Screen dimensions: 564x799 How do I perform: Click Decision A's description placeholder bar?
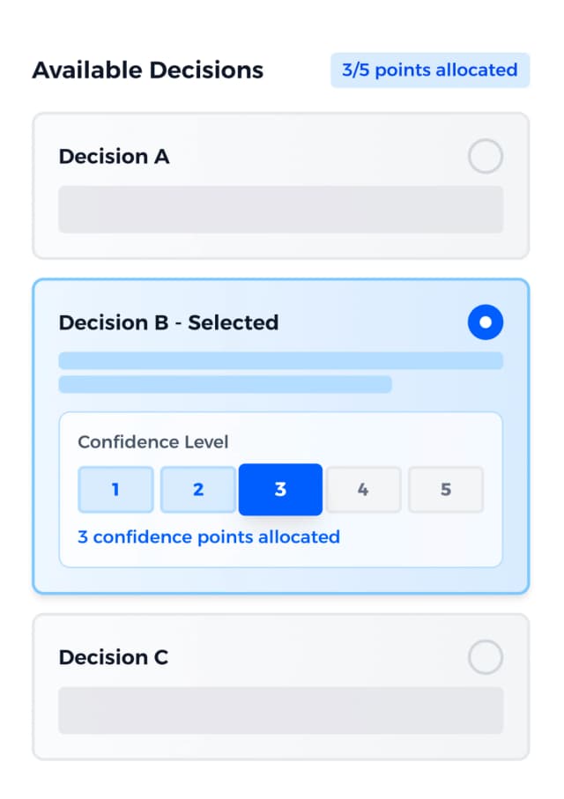coord(280,210)
